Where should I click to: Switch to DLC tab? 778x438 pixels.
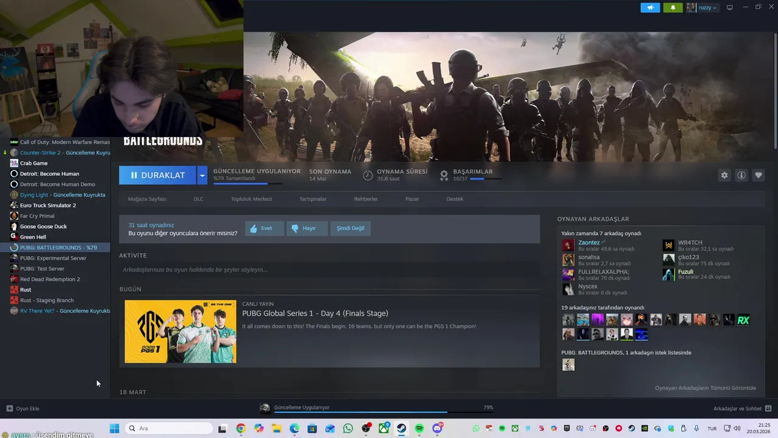point(198,199)
